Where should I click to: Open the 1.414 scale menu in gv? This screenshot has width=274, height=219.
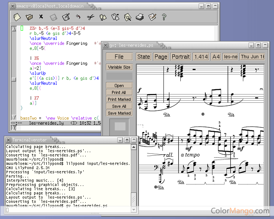point(201,57)
